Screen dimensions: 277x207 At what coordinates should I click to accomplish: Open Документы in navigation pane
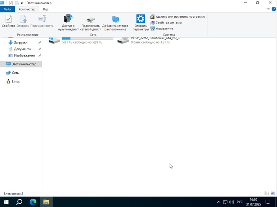click(23, 49)
